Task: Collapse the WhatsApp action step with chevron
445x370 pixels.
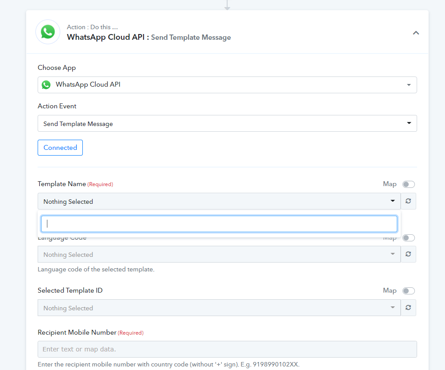Action: (416, 33)
